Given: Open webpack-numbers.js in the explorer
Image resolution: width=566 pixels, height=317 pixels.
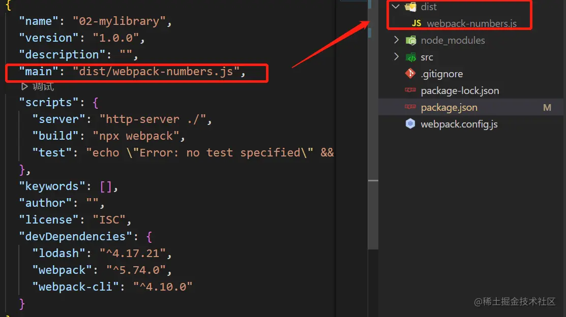Looking at the screenshot, I should point(471,23).
